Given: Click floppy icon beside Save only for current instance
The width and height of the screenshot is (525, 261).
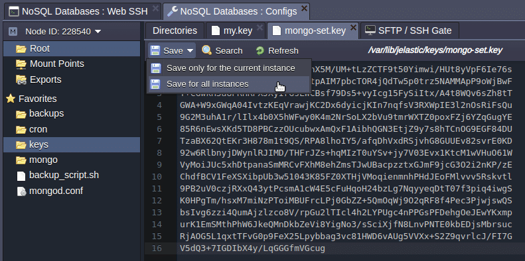Looking at the screenshot, I should 155,68.
